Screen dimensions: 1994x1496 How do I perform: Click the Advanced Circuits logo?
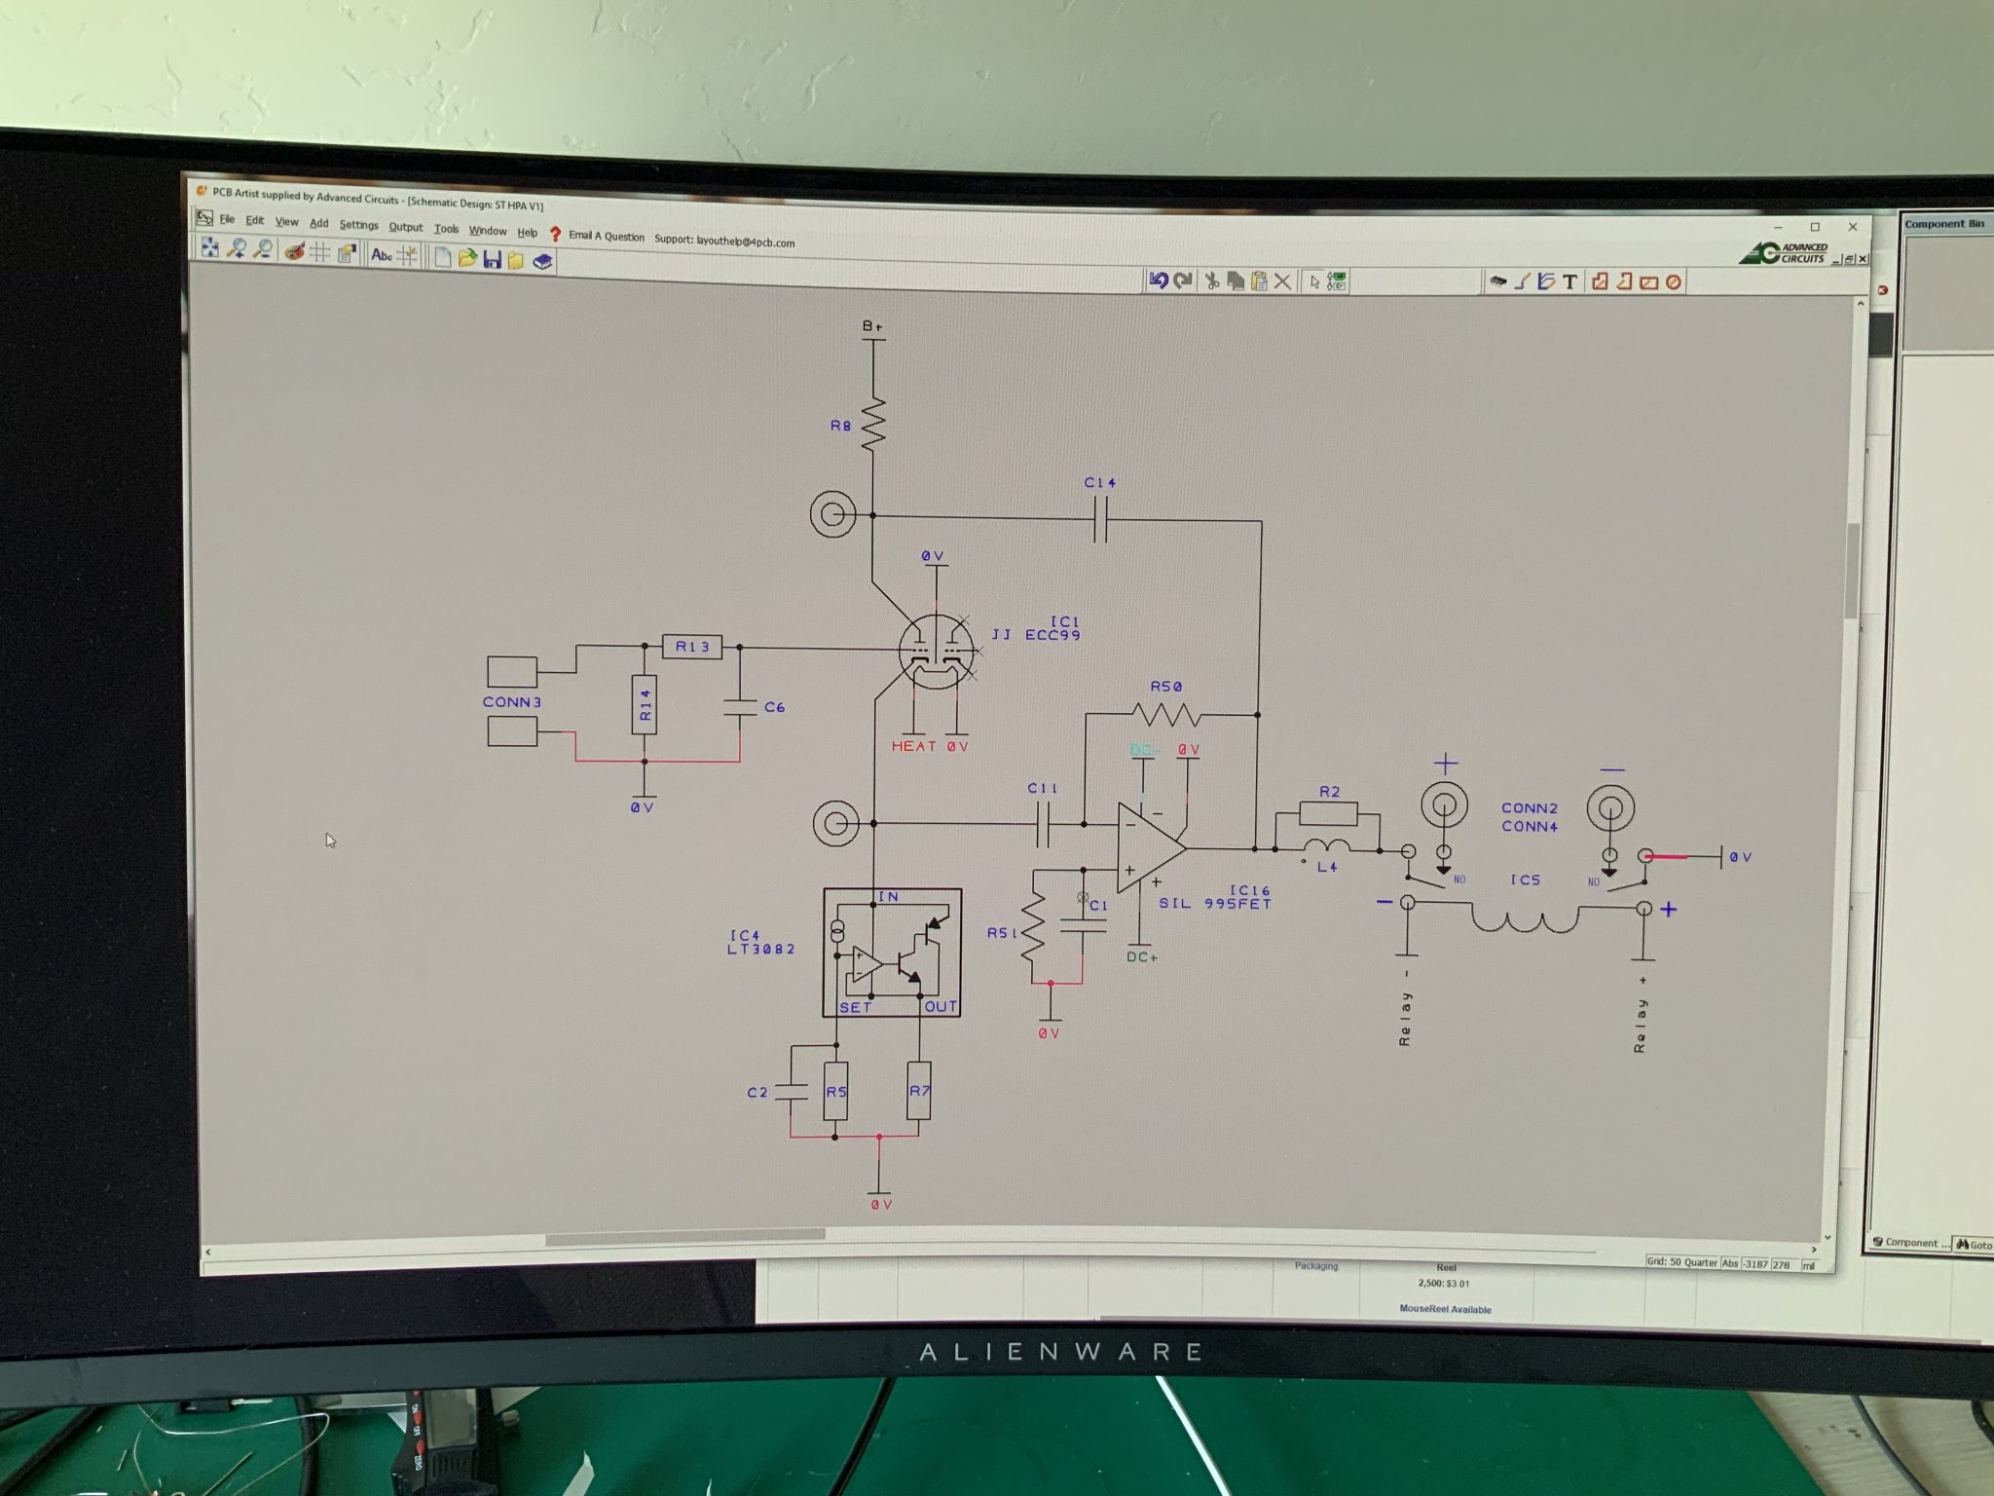tap(1784, 253)
